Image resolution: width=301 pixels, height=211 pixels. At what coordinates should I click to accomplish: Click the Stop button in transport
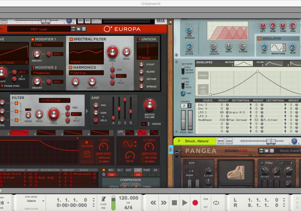(x=174, y=203)
